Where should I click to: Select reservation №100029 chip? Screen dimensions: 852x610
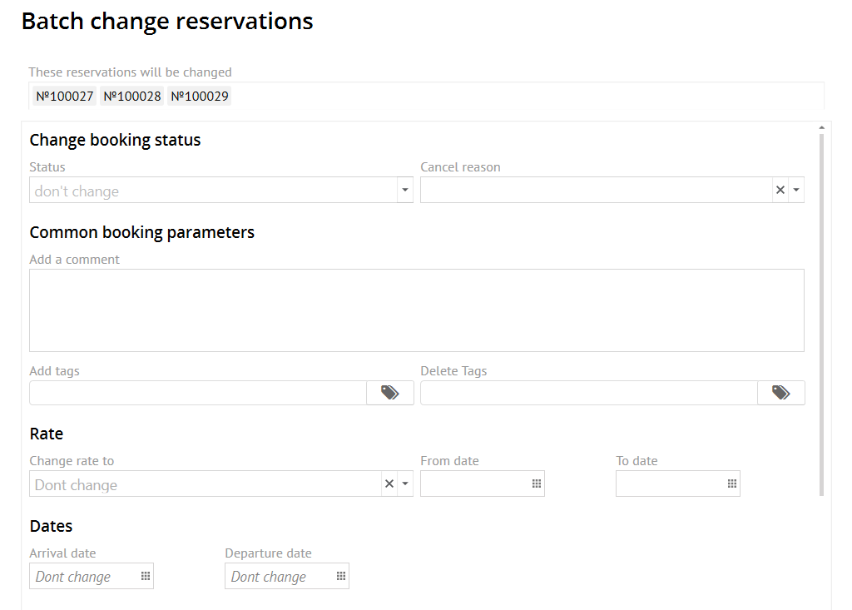point(200,97)
